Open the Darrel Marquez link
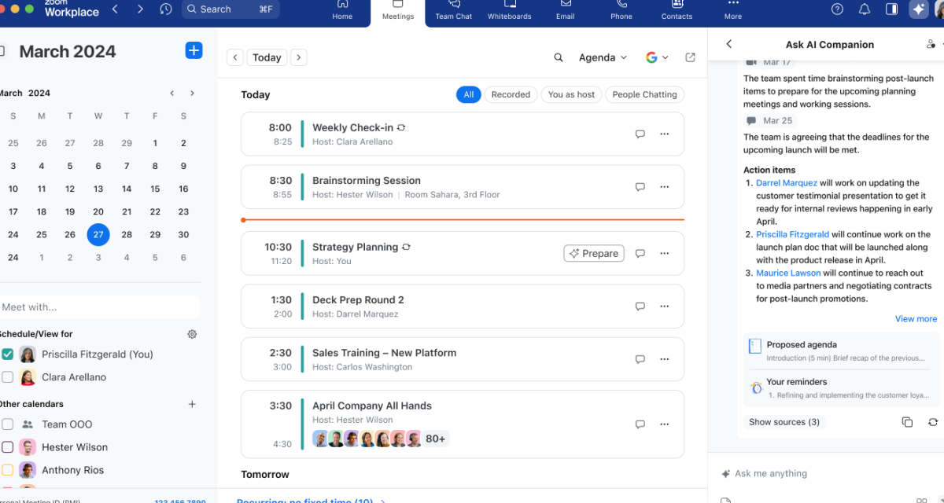 (x=787, y=183)
